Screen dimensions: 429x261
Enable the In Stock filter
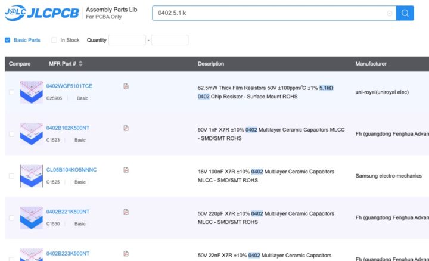[x=54, y=40]
